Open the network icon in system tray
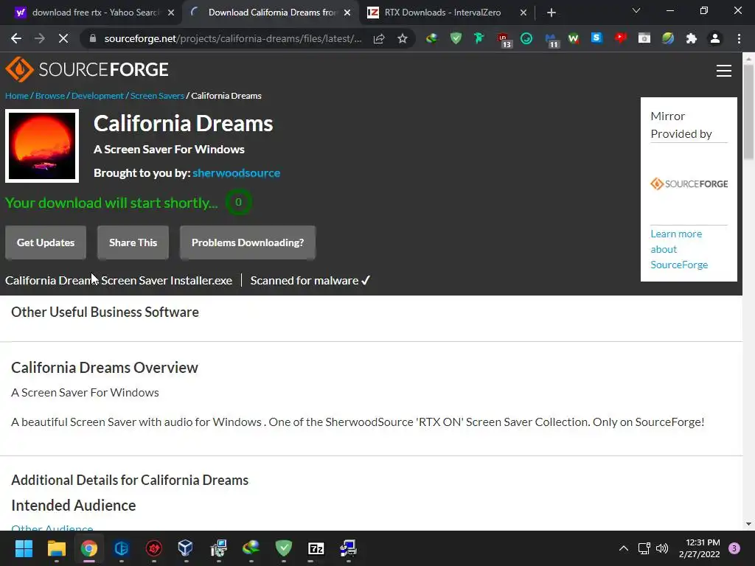This screenshot has width=755, height=566. click(644, 548)
